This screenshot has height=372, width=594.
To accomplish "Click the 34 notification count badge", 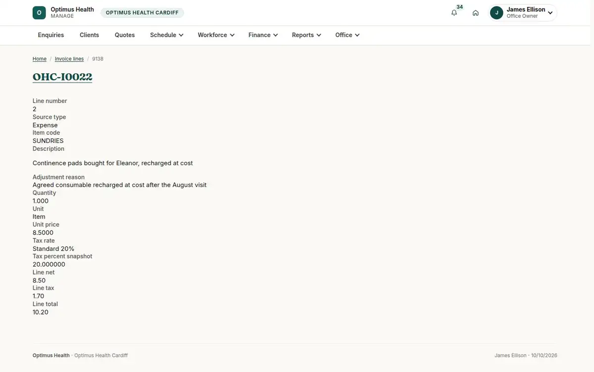I will pyautogui.click(x=460, y=7).
